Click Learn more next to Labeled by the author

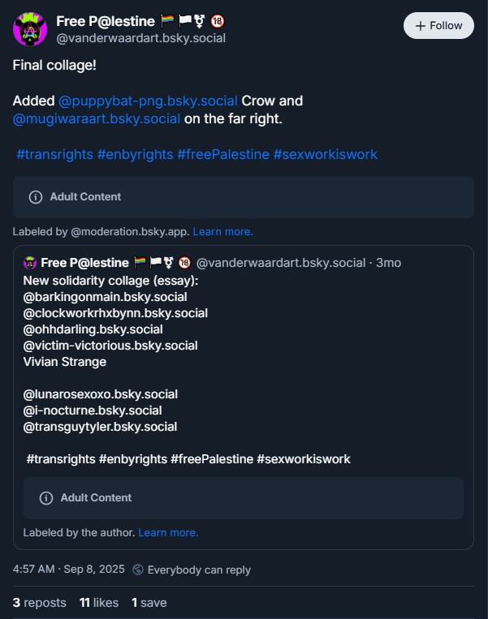click(x=168, y=533)
